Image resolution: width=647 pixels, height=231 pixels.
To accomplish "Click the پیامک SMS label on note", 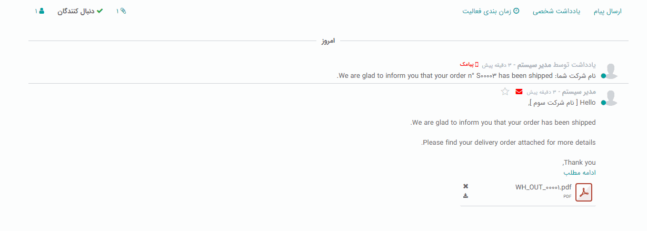I will 466,64.
